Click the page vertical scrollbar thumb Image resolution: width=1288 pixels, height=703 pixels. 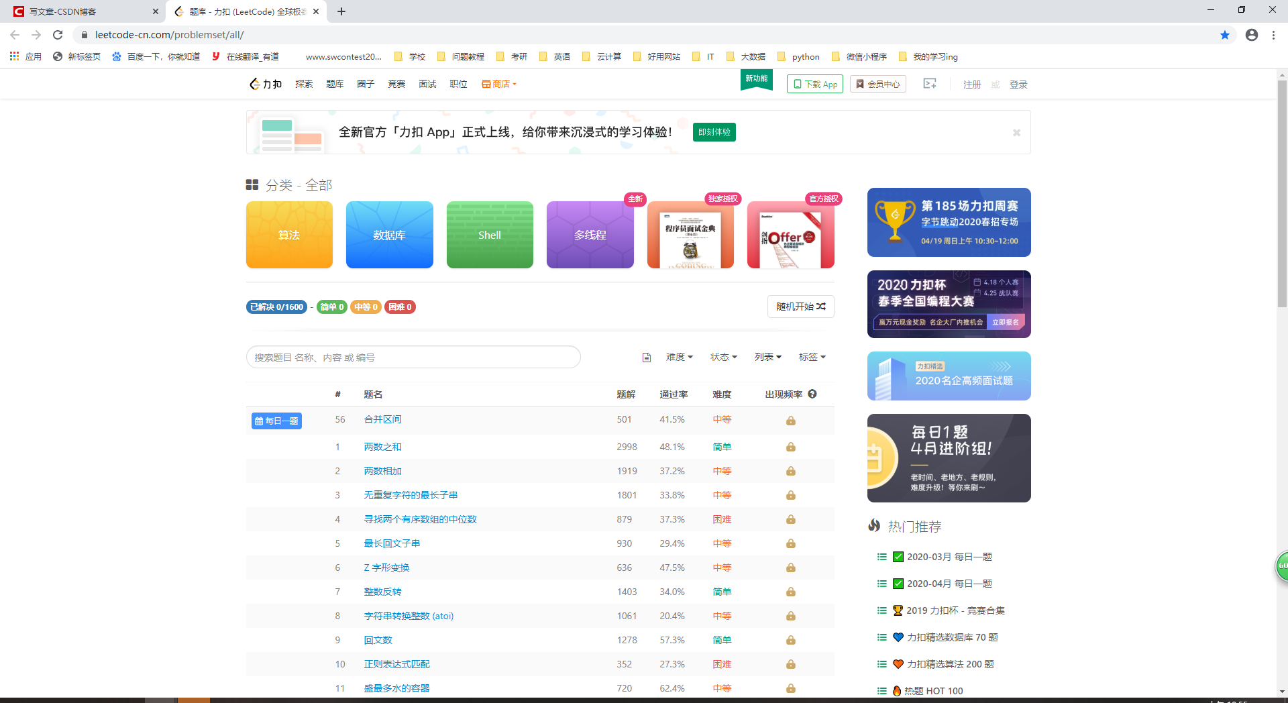(x=1282, y=193)
